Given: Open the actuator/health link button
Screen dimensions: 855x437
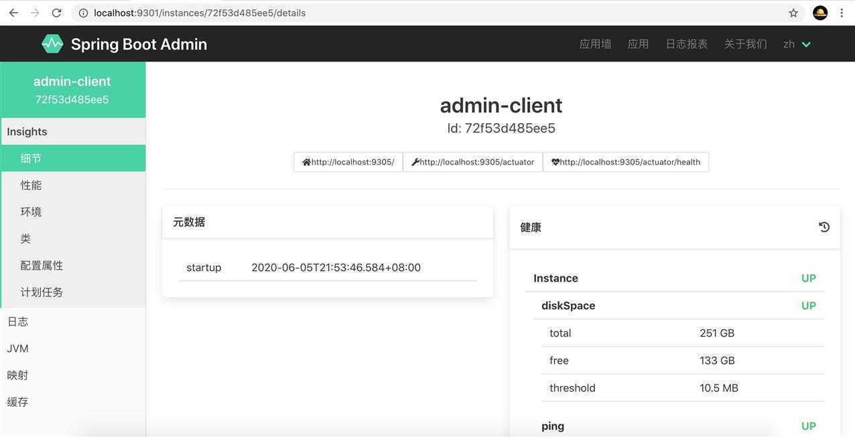Looking at the screenshot, I should click(x=626, y=162).
